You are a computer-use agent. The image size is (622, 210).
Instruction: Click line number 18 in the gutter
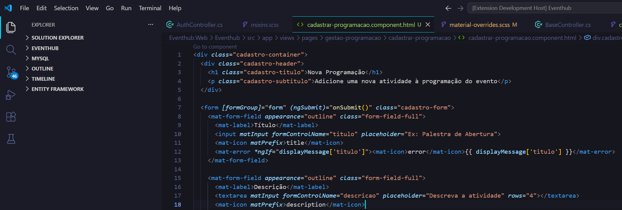point(177,205)
